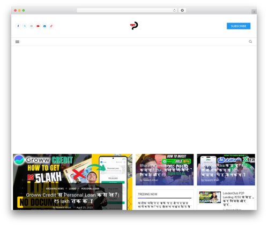Click the macOS green maximize window button

pyautogui.click(x=24, y=11)
